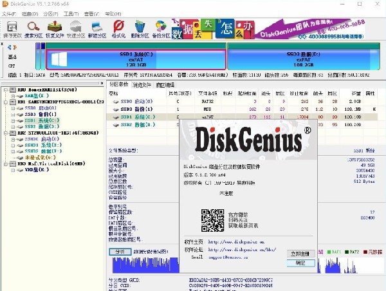Select HD2 ST2000 disk icon in tree
The height and width of the screenshot is (291, 386).
13,133
